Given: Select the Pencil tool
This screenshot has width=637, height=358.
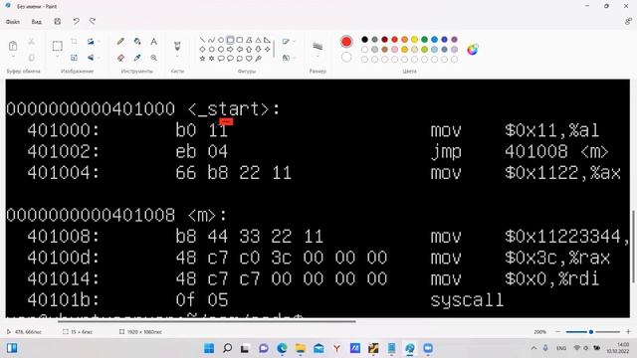Looking at the screenshot, I should pos(120,42).
